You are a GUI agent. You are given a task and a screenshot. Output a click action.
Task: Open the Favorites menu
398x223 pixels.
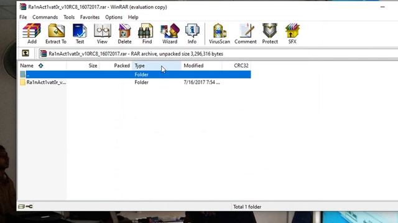pos(90,17)
